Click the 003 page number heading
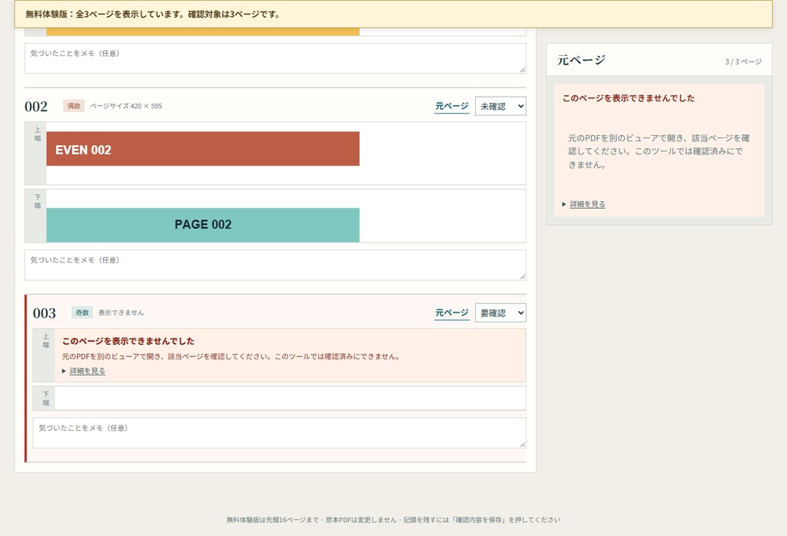 44,313
